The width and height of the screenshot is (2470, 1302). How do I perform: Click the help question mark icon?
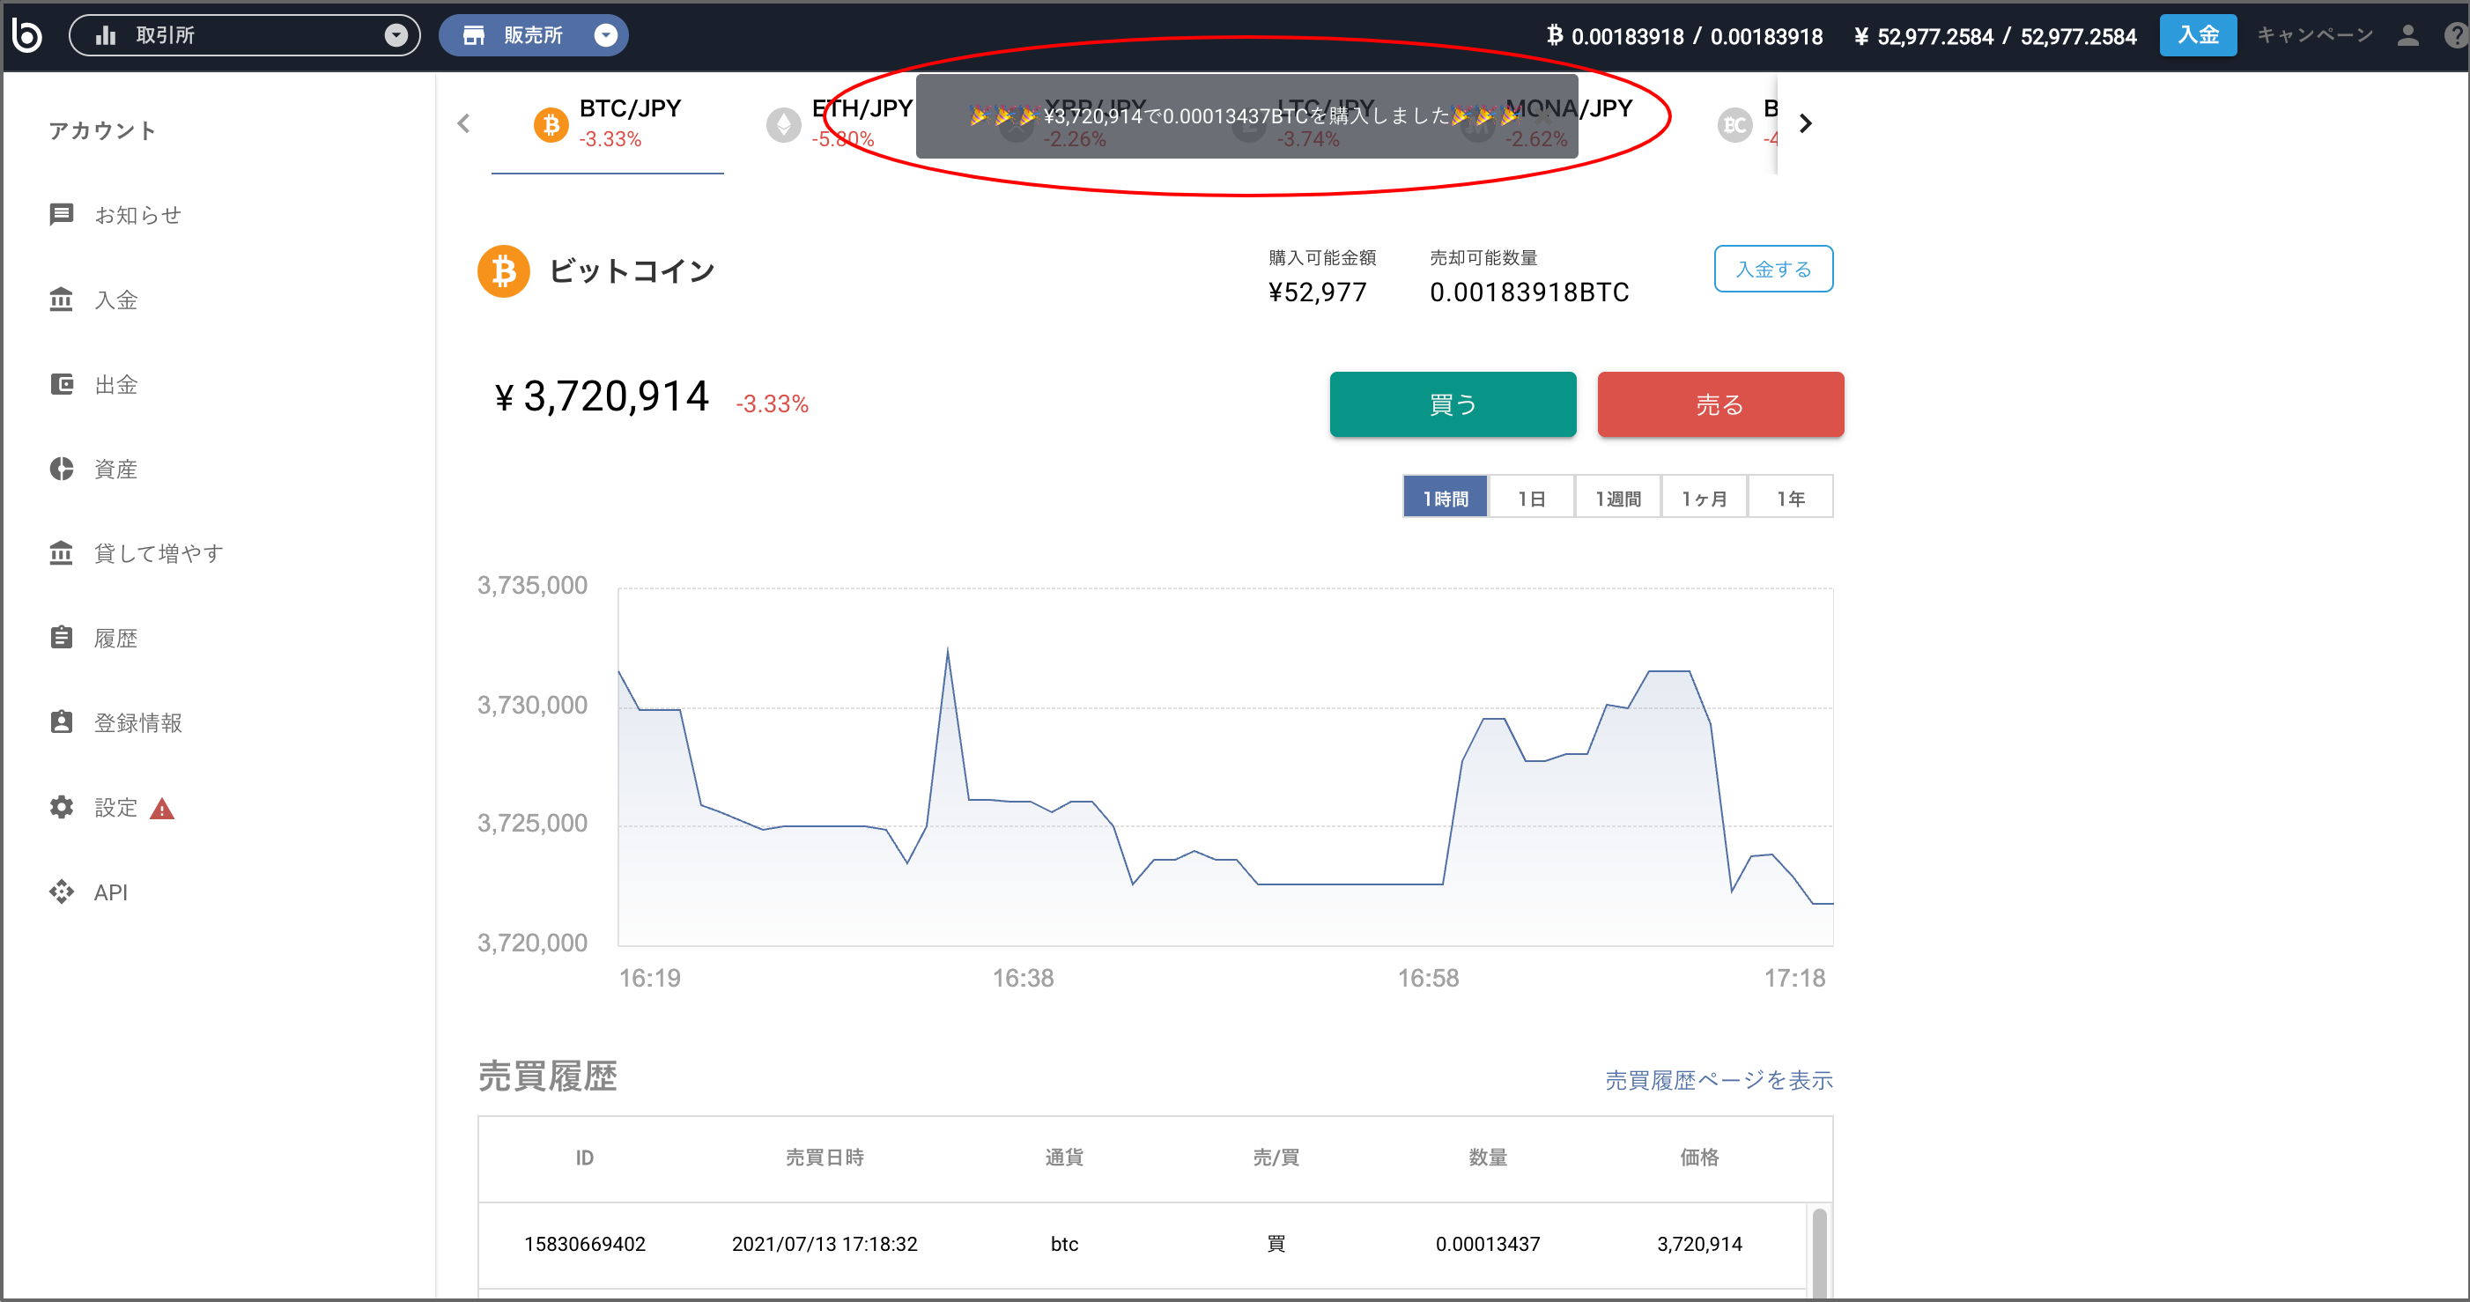point(2457,35)
